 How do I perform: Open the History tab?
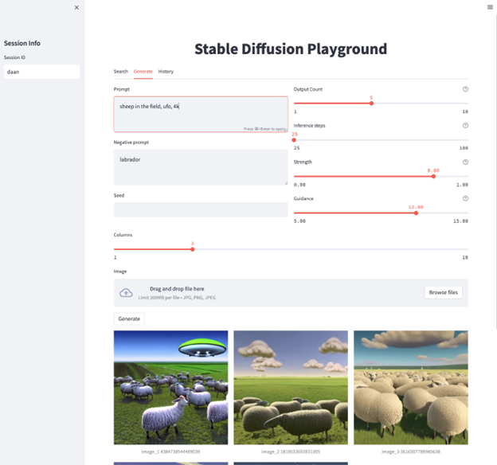click(166, 72)
